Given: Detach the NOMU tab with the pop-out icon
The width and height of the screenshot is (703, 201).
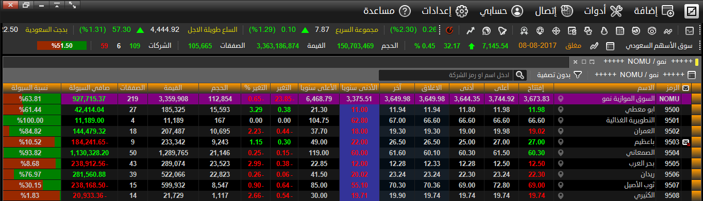Looking at the screenshot, I should [x=592, y=62].
